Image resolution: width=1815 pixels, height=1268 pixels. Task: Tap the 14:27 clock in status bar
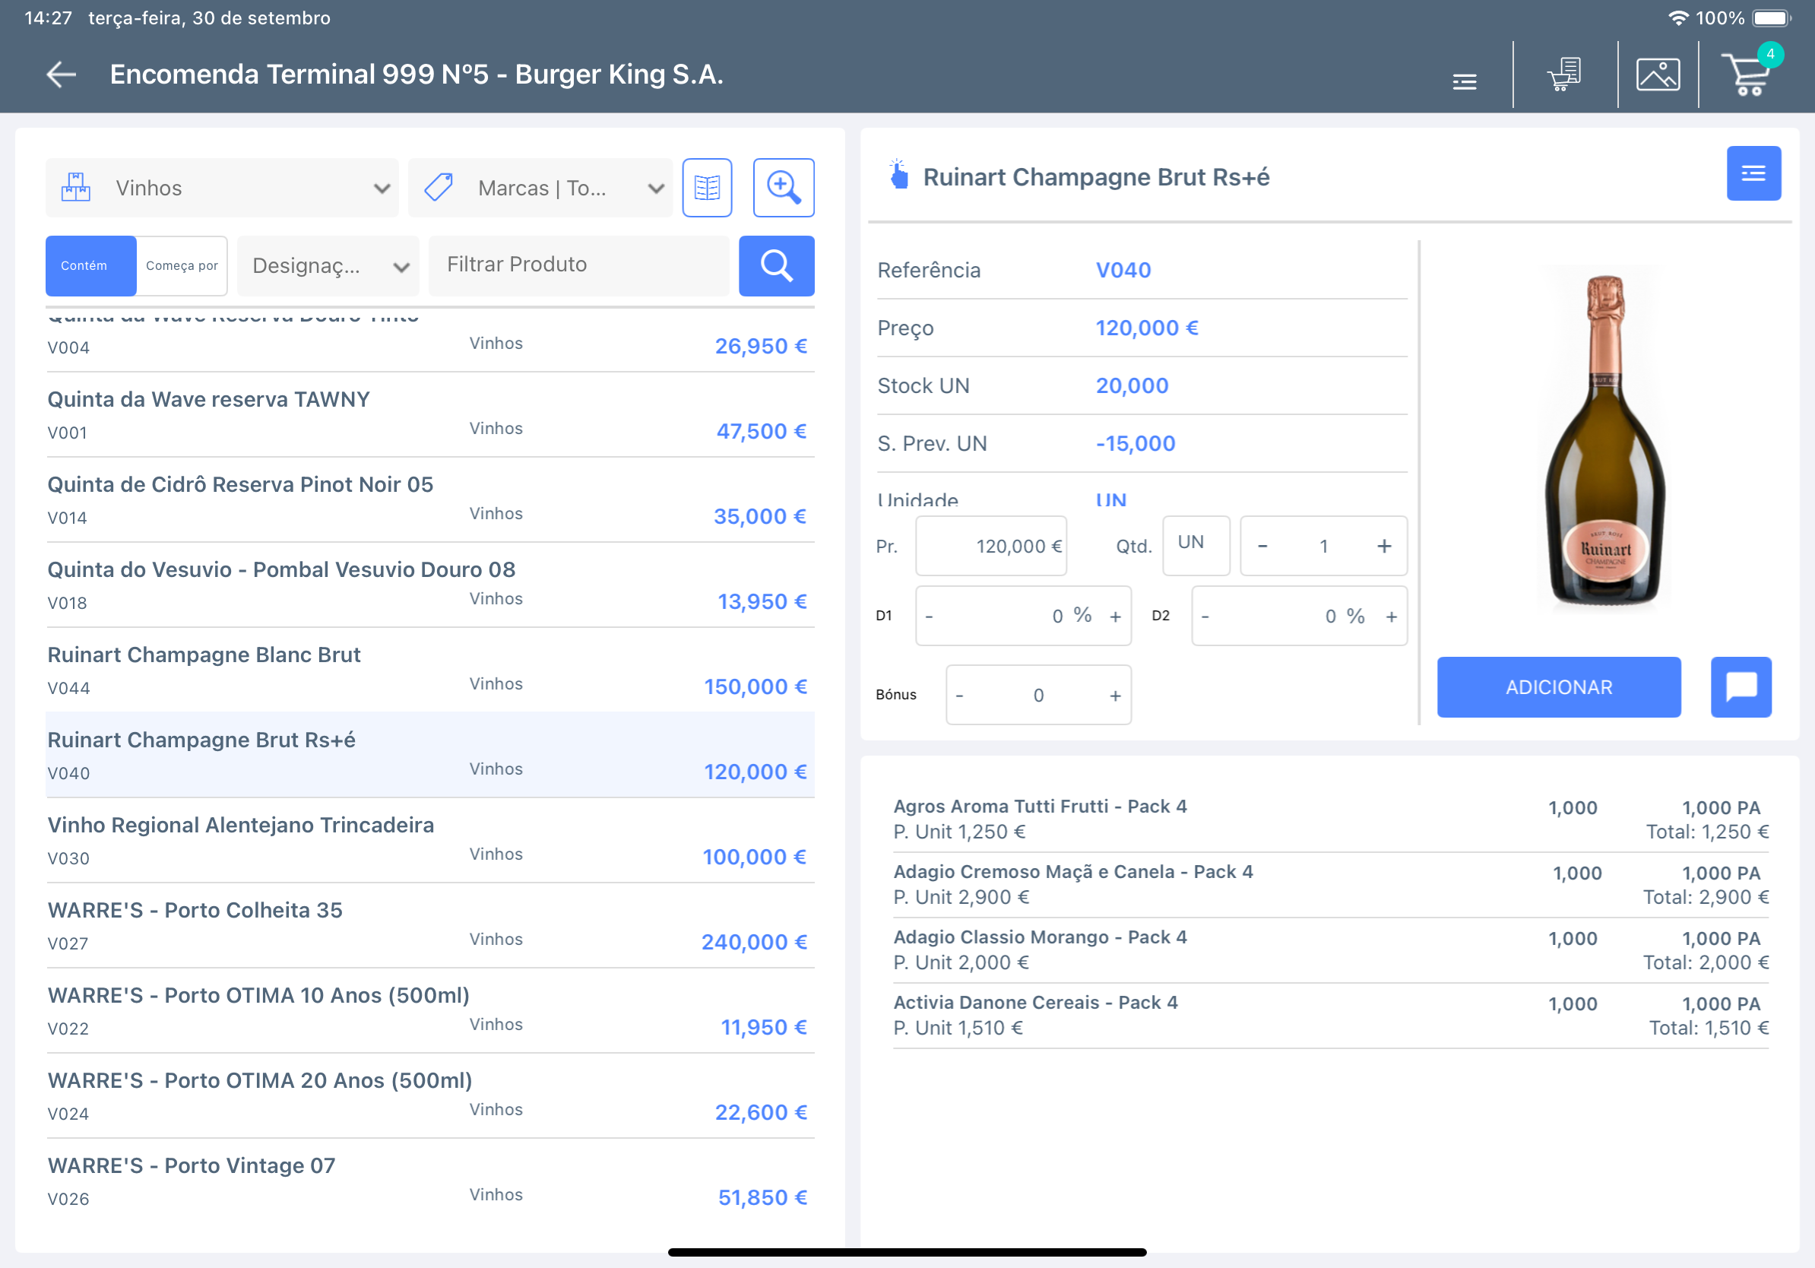click(48, 17)
